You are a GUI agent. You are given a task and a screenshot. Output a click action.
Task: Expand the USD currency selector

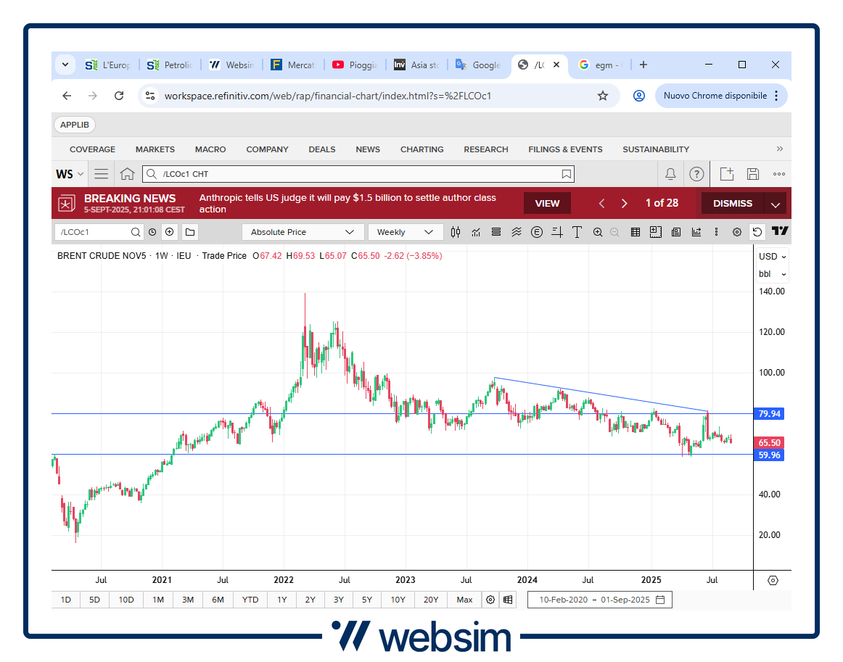(x=772, y=257)
